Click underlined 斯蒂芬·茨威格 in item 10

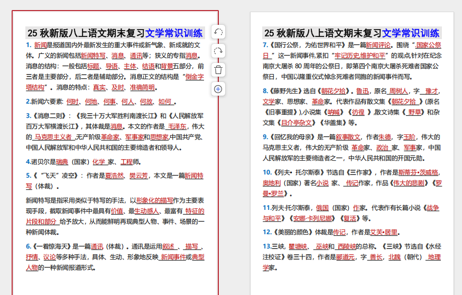(x=419, y=172)
